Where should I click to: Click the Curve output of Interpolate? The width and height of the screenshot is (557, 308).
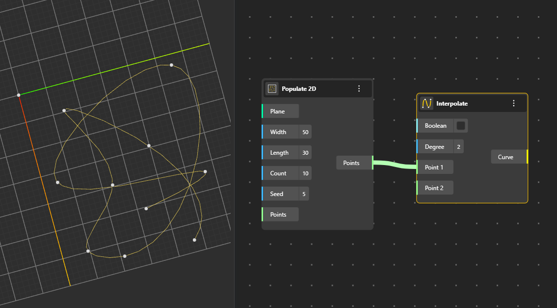pos(508,157)
